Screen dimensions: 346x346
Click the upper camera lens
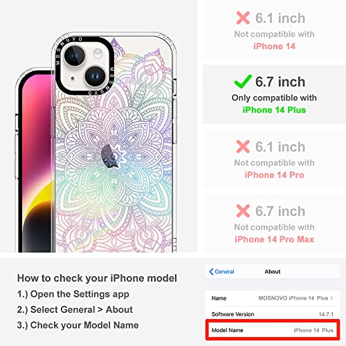(75, 56)
